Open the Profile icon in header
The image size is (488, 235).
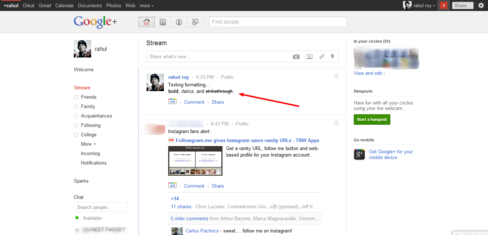[179, 22]
